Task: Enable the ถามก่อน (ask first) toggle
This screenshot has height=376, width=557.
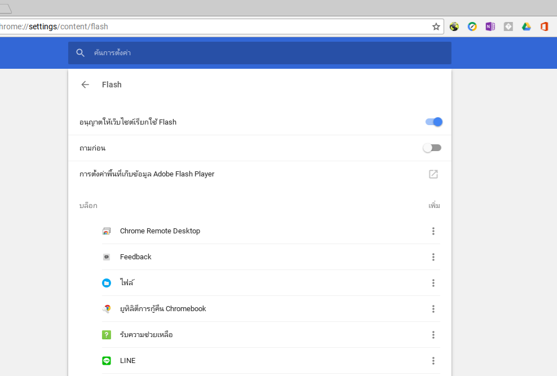Action: tap(432, 148)
